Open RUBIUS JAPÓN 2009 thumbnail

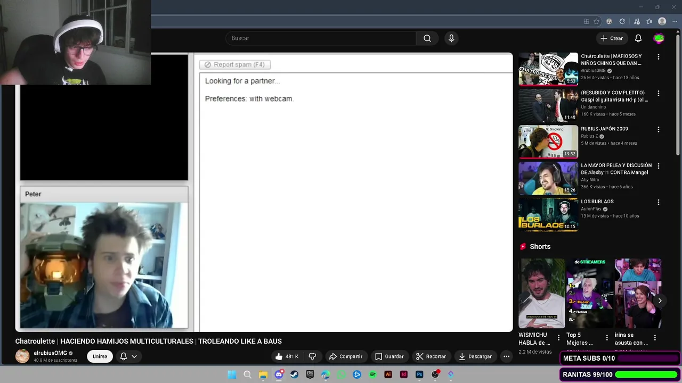click(x=548, y=141)
